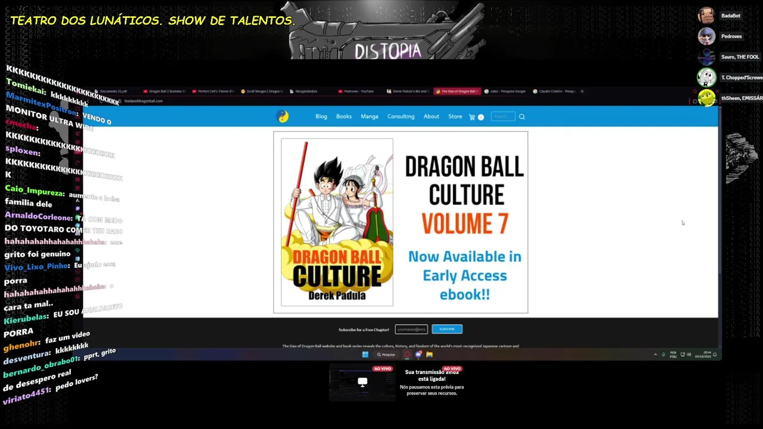Click the blue Subscribe button
Viewport: 763px width, 429px height.
point(447,329)
